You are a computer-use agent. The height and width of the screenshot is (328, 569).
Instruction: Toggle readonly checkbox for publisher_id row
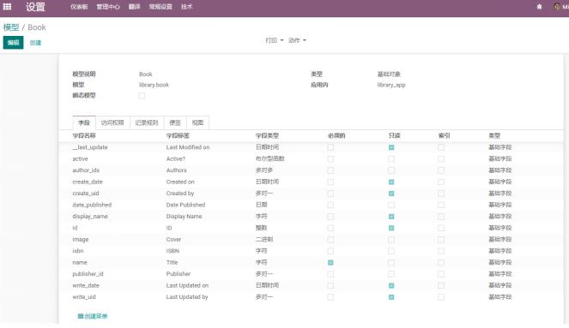click(391, 274)
